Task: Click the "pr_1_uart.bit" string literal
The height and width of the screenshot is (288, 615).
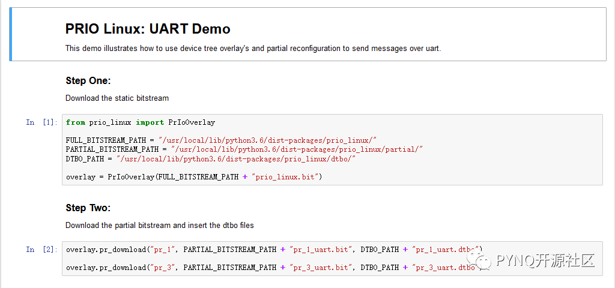Action: (319, 249)
